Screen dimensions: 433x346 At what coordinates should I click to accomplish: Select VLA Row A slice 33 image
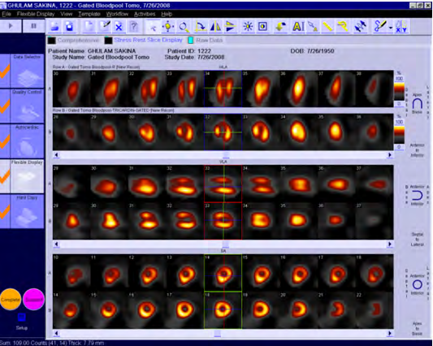pyautogui.click(x=223, y=184)
